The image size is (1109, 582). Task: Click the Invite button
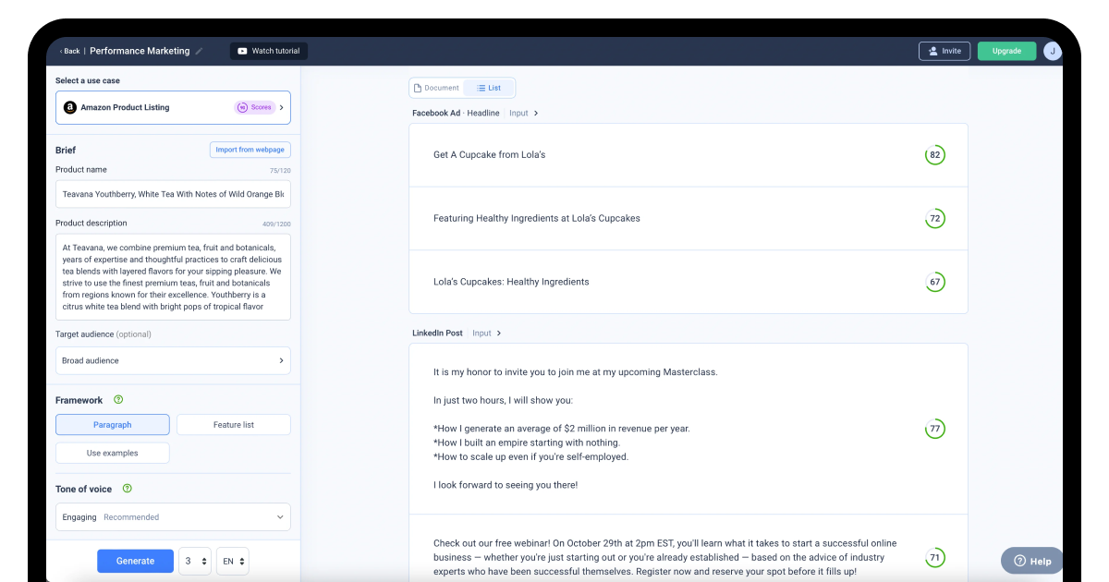[x=944, y=51]
